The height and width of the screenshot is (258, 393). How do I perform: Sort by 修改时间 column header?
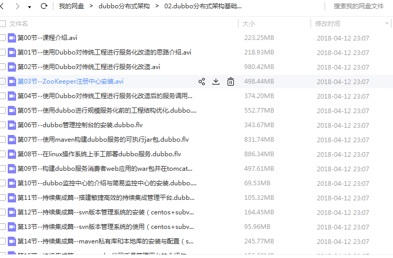[x=328, y=23]
